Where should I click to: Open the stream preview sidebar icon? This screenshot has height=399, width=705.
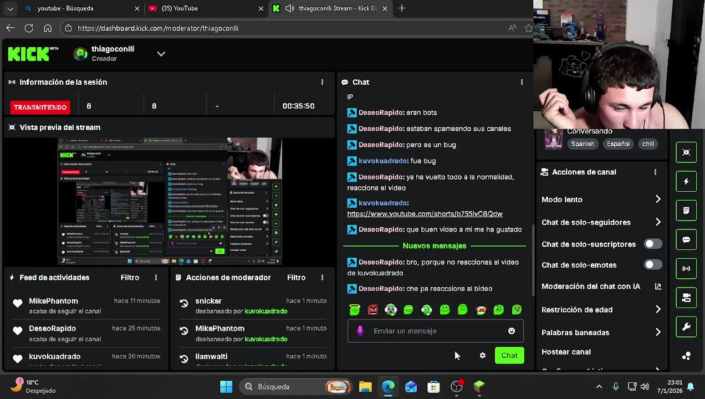coord(686,152)
